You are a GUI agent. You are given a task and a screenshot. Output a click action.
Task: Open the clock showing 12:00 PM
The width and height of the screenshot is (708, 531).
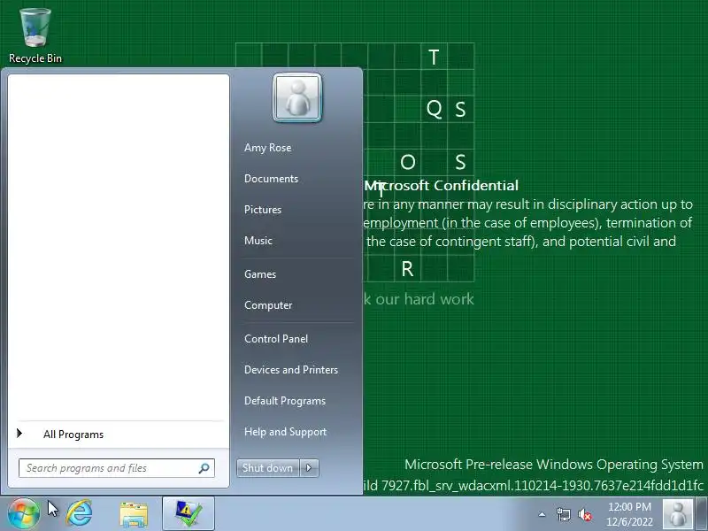click(629, 514)
